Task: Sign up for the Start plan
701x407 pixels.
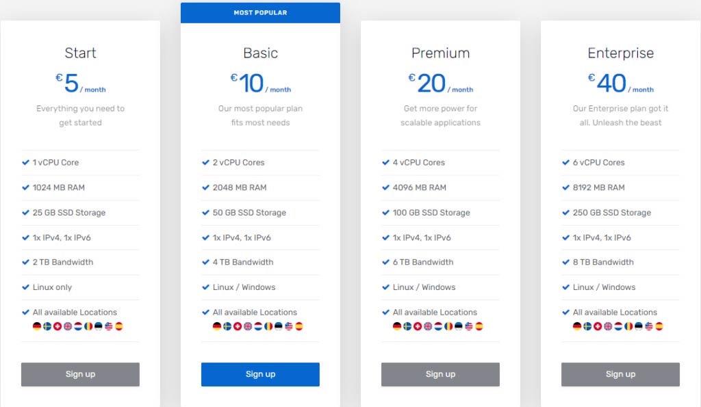Action: (81, 374)
